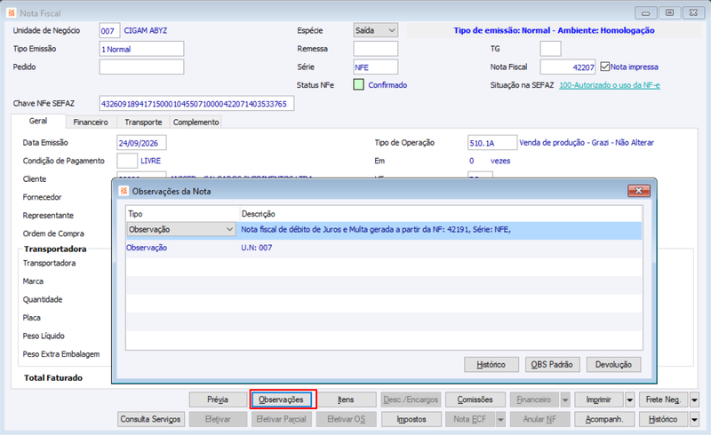Click the Tipo Emissão field
This screenshot has width=711, height=435.
click(x=141, y=49)
